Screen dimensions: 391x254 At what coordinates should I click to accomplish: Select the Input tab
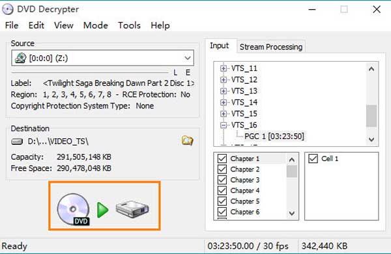click(x=219, y=45)
